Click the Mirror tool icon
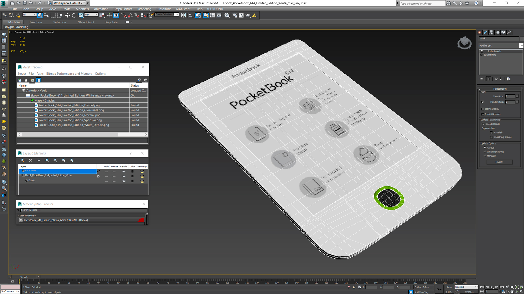Screen dimensions: 524x294 [x=184, y=16]
